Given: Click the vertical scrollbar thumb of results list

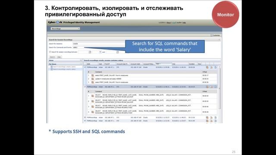Looking at the screenshot, I should click(220, 89).
